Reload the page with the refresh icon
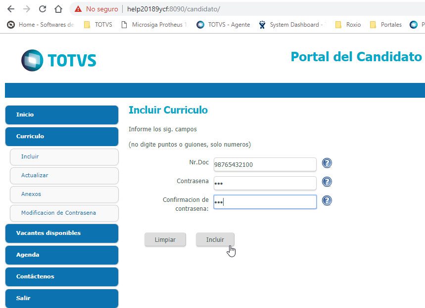 point(43,9)
